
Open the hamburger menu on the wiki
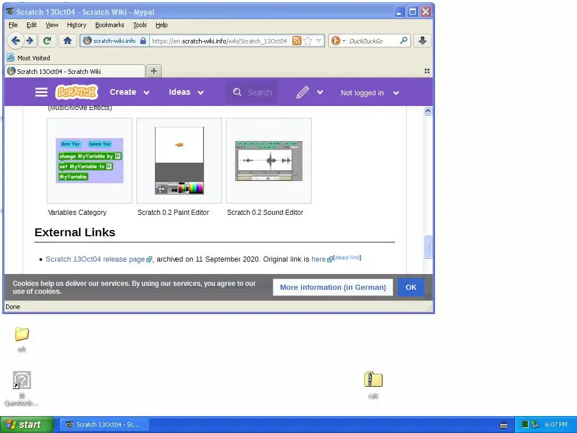[41, 92]
